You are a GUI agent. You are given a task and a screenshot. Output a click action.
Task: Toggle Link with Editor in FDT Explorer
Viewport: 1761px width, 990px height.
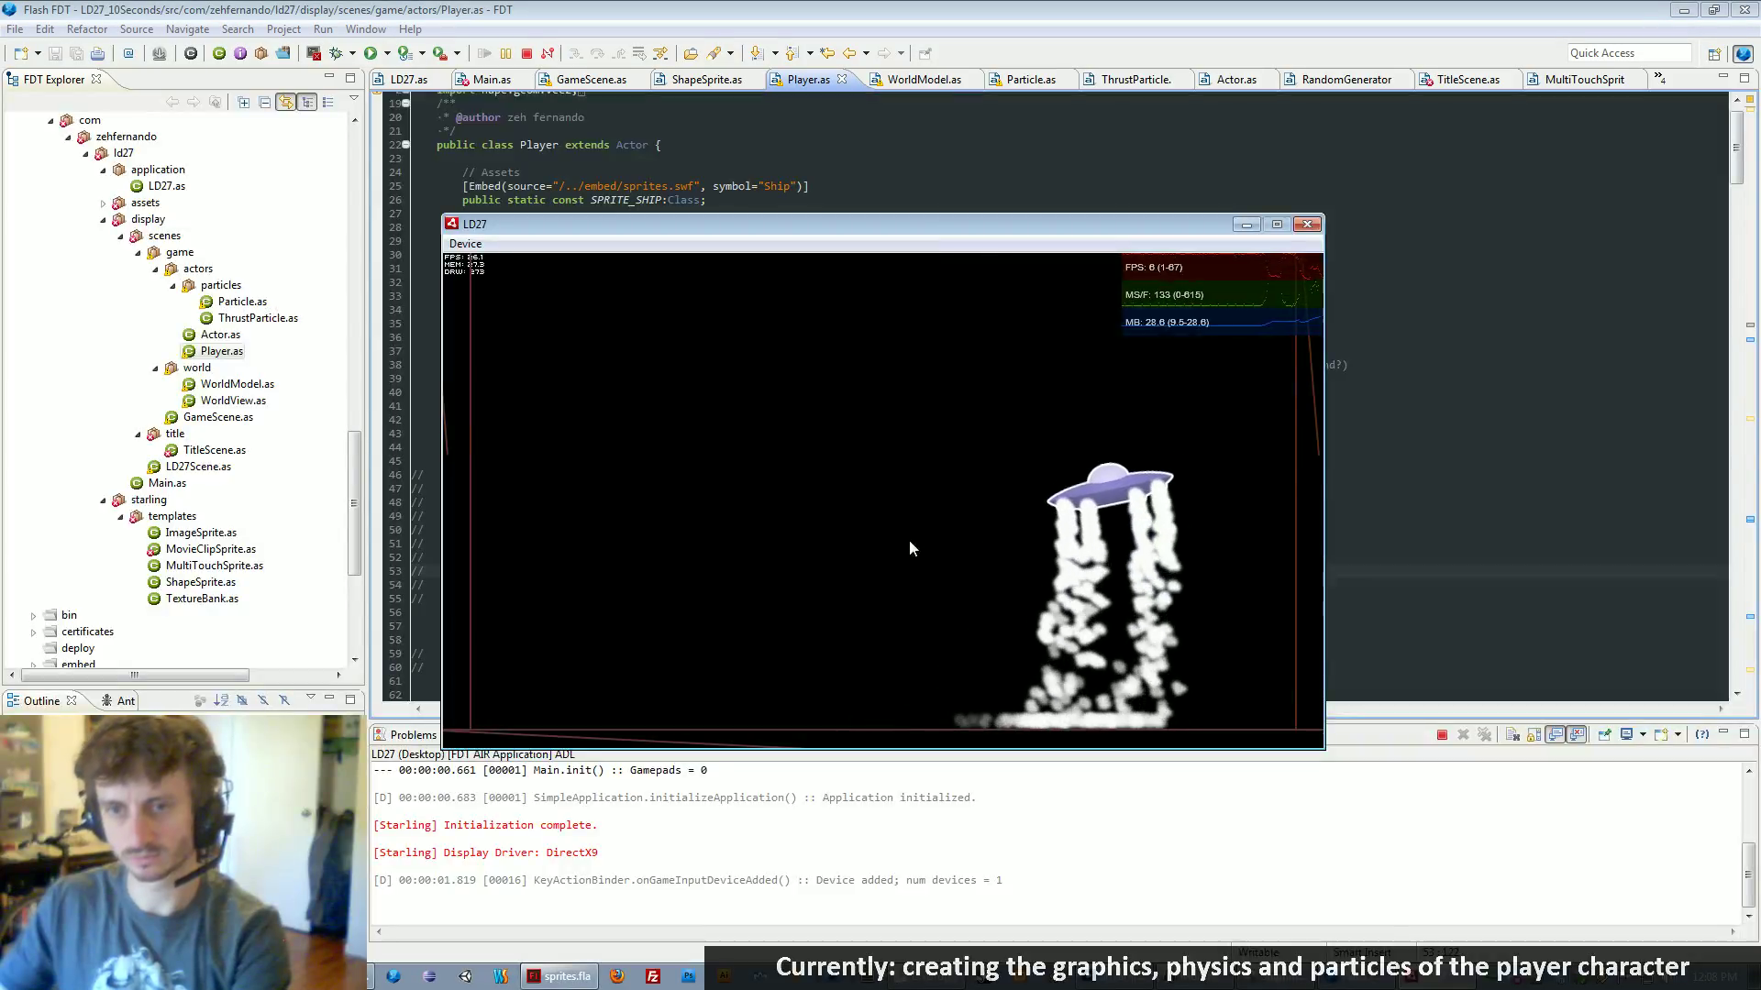click(x=286, y=102)
